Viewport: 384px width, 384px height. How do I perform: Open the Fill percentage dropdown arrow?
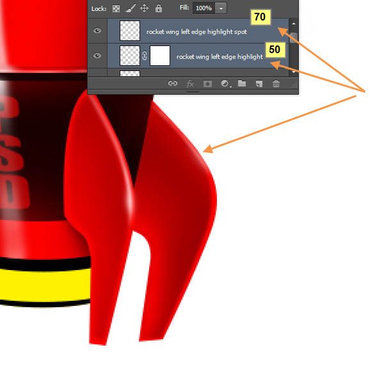(221, 8)
